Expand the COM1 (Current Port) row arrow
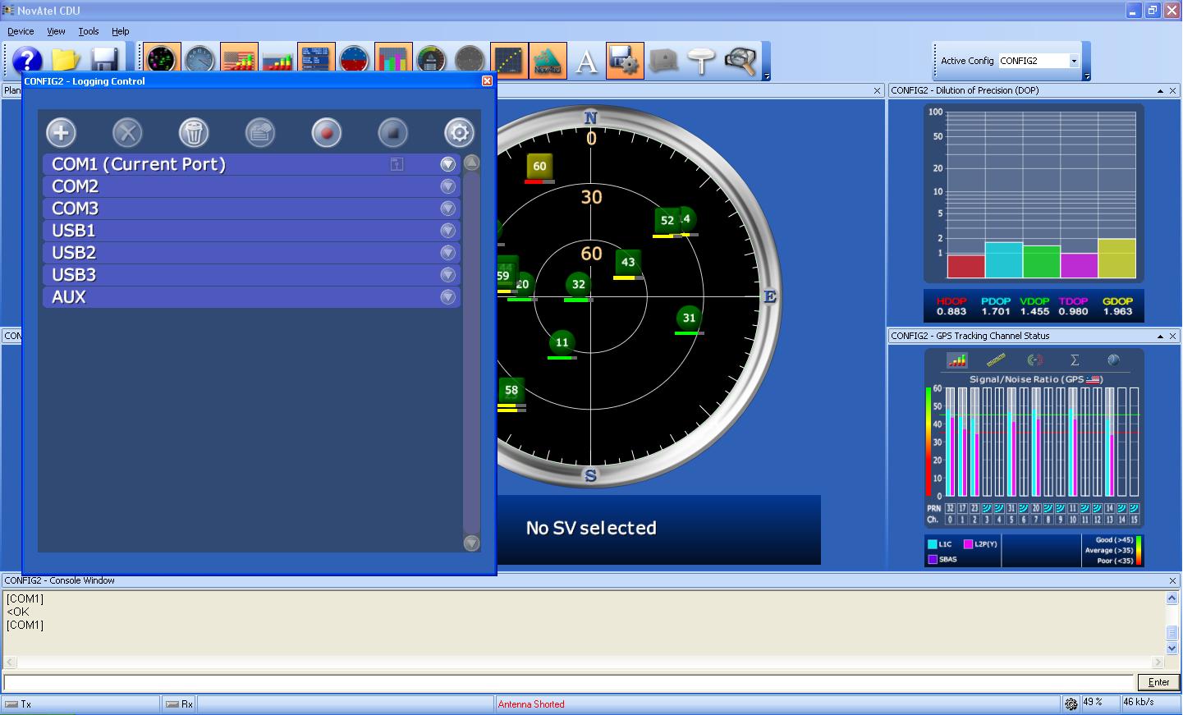The image size is (1183, 715). (x=447, y=164)
